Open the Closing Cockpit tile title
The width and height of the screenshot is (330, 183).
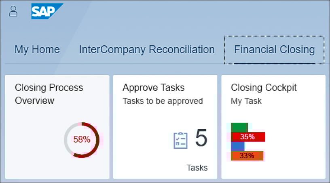pyautogui.click(x=264, y=88)
